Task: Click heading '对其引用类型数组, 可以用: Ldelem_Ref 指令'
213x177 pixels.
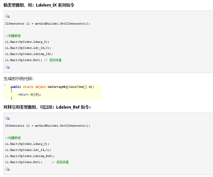Action: point(47,107)
